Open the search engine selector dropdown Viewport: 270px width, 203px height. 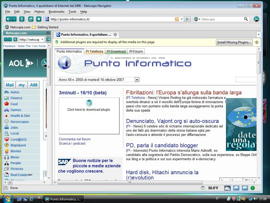[197, 19]
